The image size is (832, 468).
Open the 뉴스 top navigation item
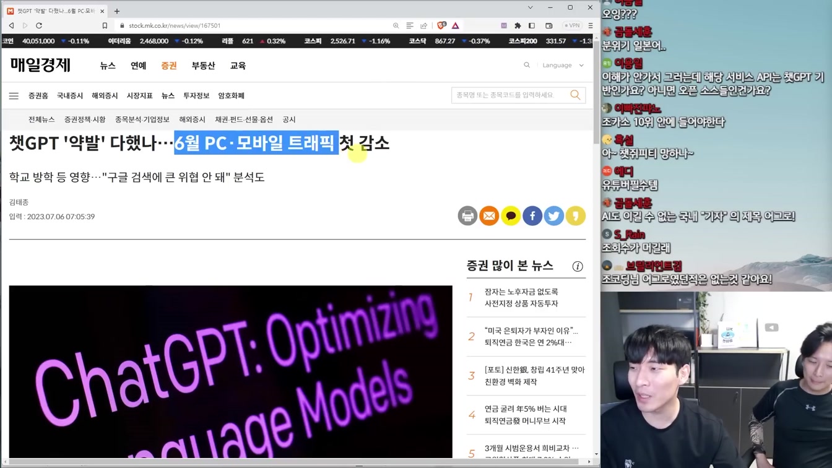[108, 66]
